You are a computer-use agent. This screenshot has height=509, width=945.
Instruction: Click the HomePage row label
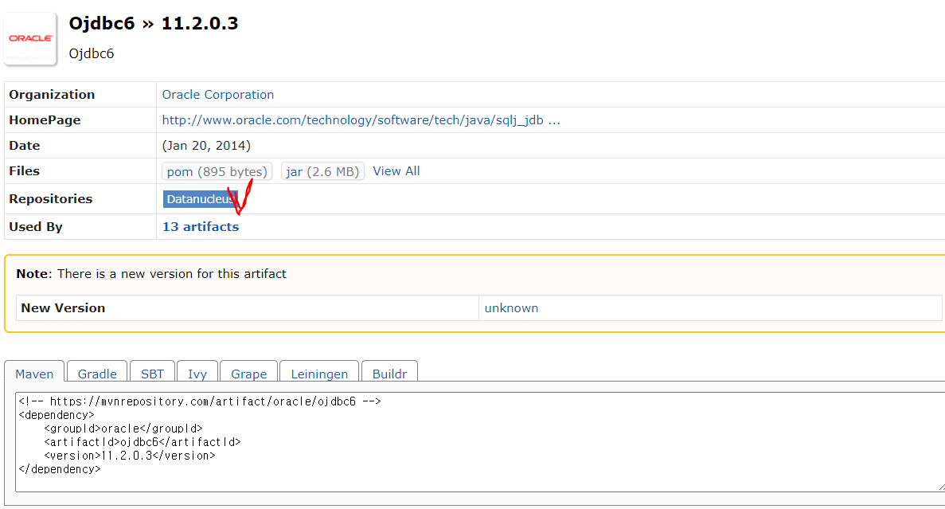click(45, 120)
